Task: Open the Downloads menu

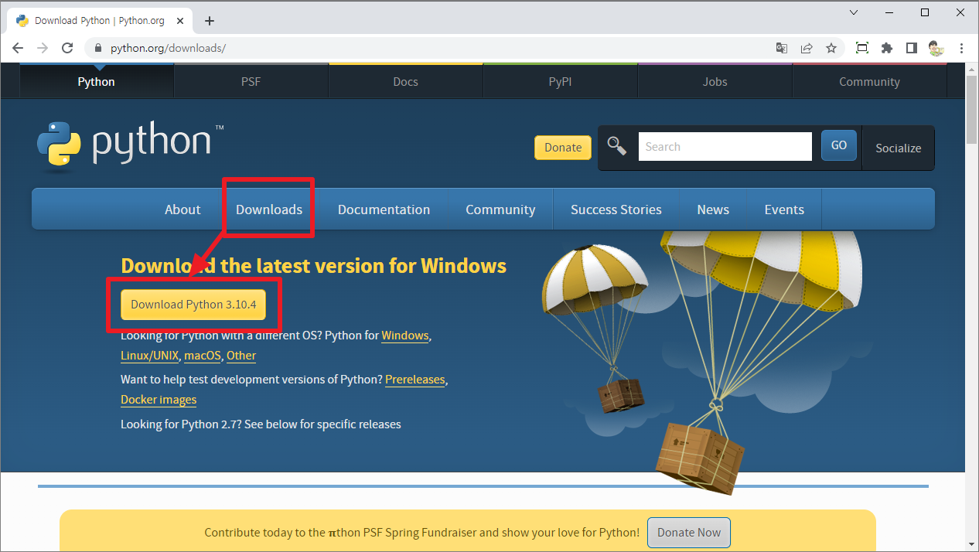Action: (269, 210)
